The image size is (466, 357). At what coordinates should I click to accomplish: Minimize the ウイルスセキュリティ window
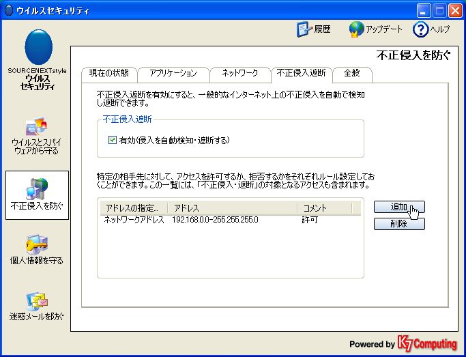click(423, 11)
